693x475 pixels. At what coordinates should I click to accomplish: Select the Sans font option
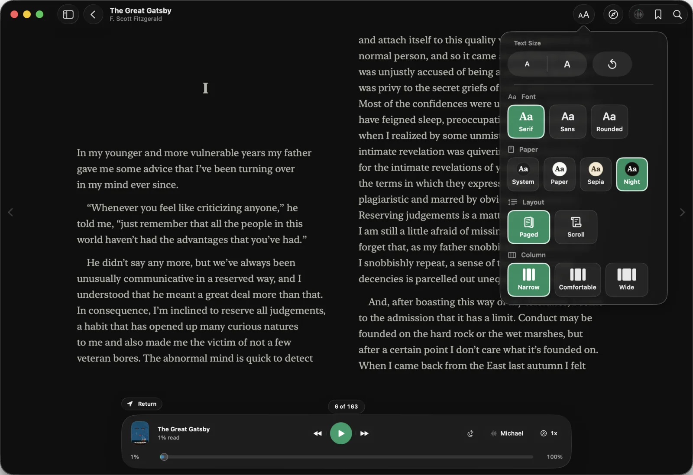567,122
